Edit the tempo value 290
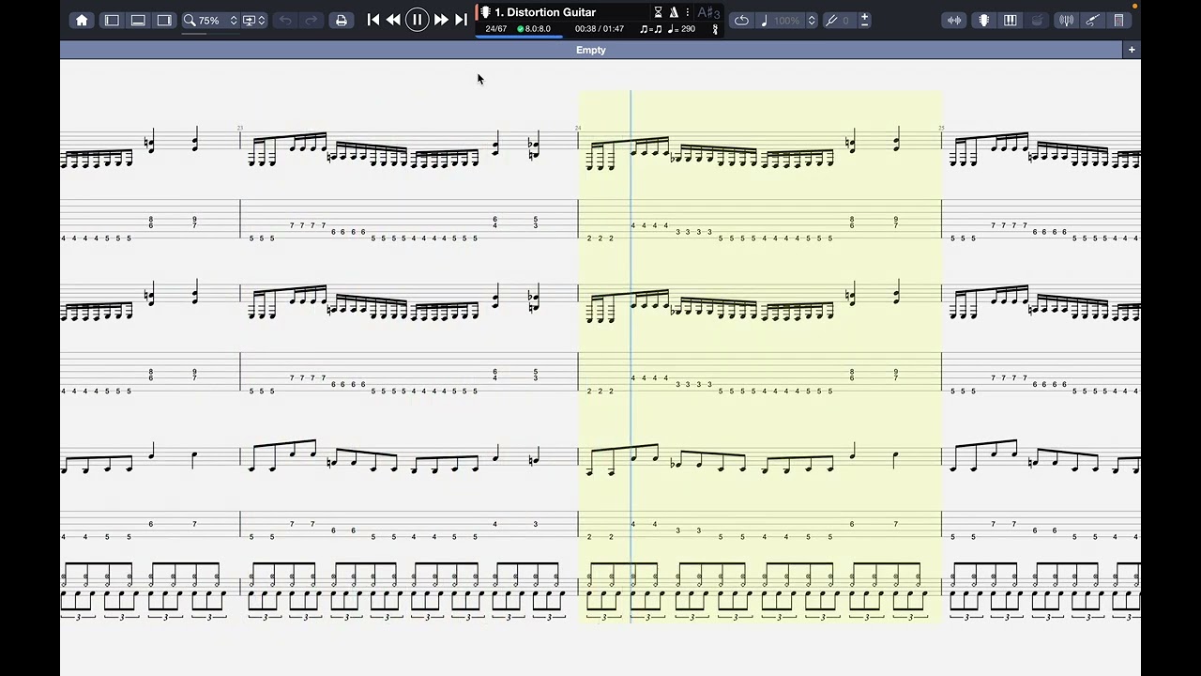The image size is (1201, 676). 681,29
